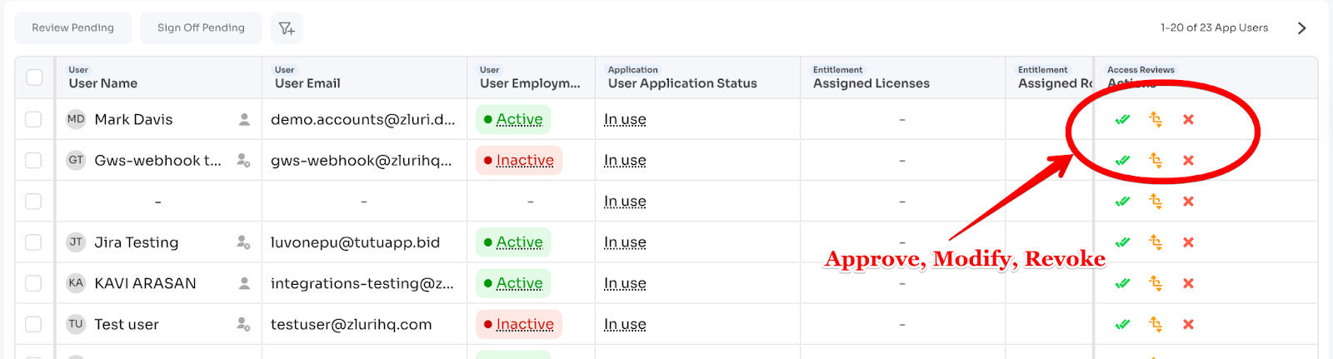Click the User Employment column header
Screen dimensions: 1333x359
point(532,77)
